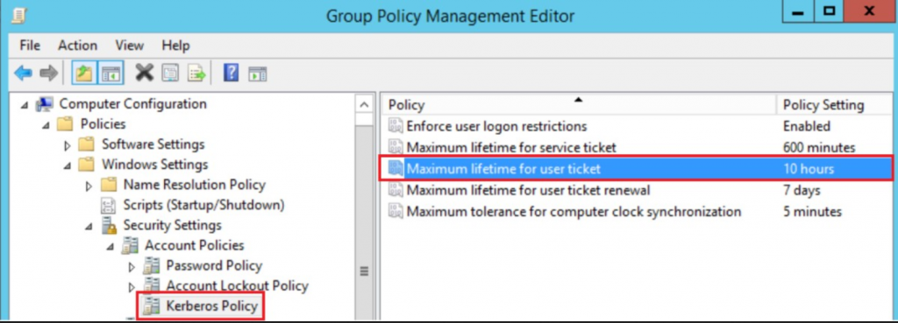The height and width of the screenshot is (323, 898).
Task: Click the blue Help question mark icon
Action: tap(231, 74)
